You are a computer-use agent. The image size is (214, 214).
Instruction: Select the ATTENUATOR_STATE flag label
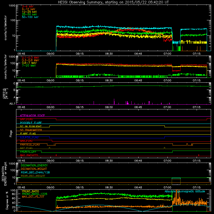point(32,116)
